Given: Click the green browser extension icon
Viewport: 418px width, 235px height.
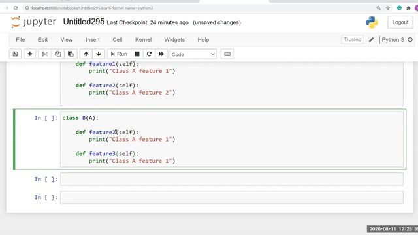Looking at the screenshot, I should (399, 8).
